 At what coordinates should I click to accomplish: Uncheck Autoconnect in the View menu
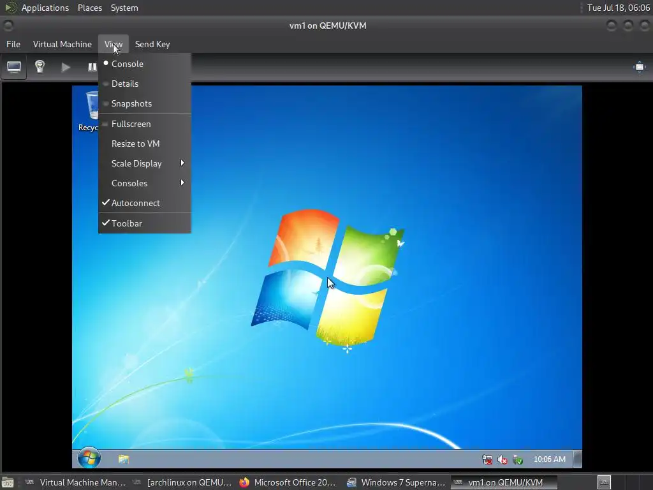145,203
